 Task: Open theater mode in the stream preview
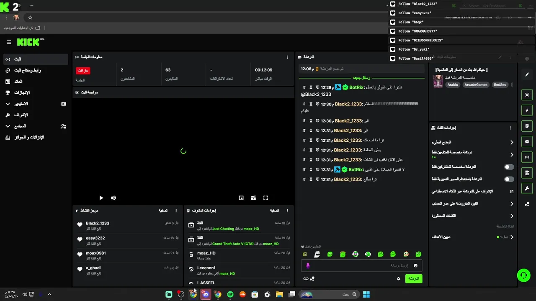[x=253, y=198]
